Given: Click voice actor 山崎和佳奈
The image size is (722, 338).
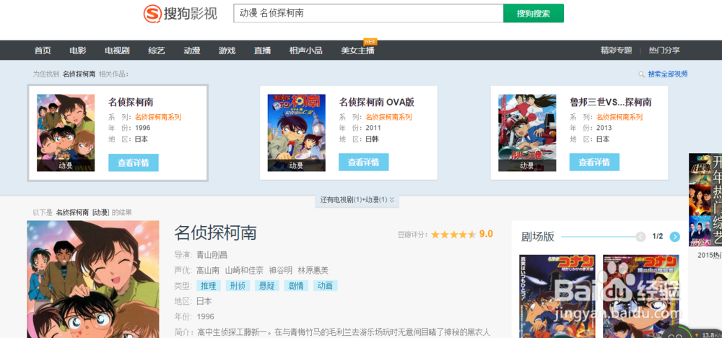Looking at the screenshot, I should (245, 270).
